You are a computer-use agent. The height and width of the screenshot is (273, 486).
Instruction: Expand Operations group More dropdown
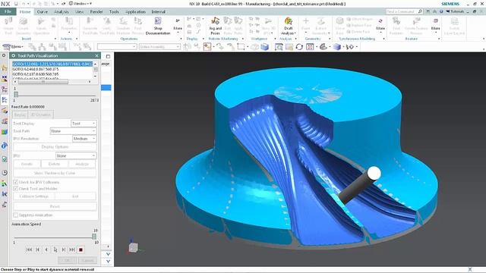(x=178, y=25)
